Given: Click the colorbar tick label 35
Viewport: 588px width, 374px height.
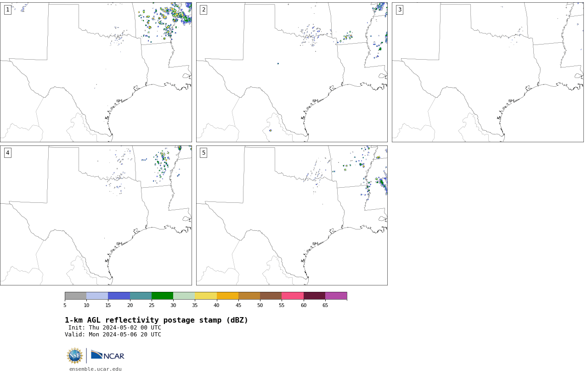Looking at the screenshot, I should (x=195, y=305).
